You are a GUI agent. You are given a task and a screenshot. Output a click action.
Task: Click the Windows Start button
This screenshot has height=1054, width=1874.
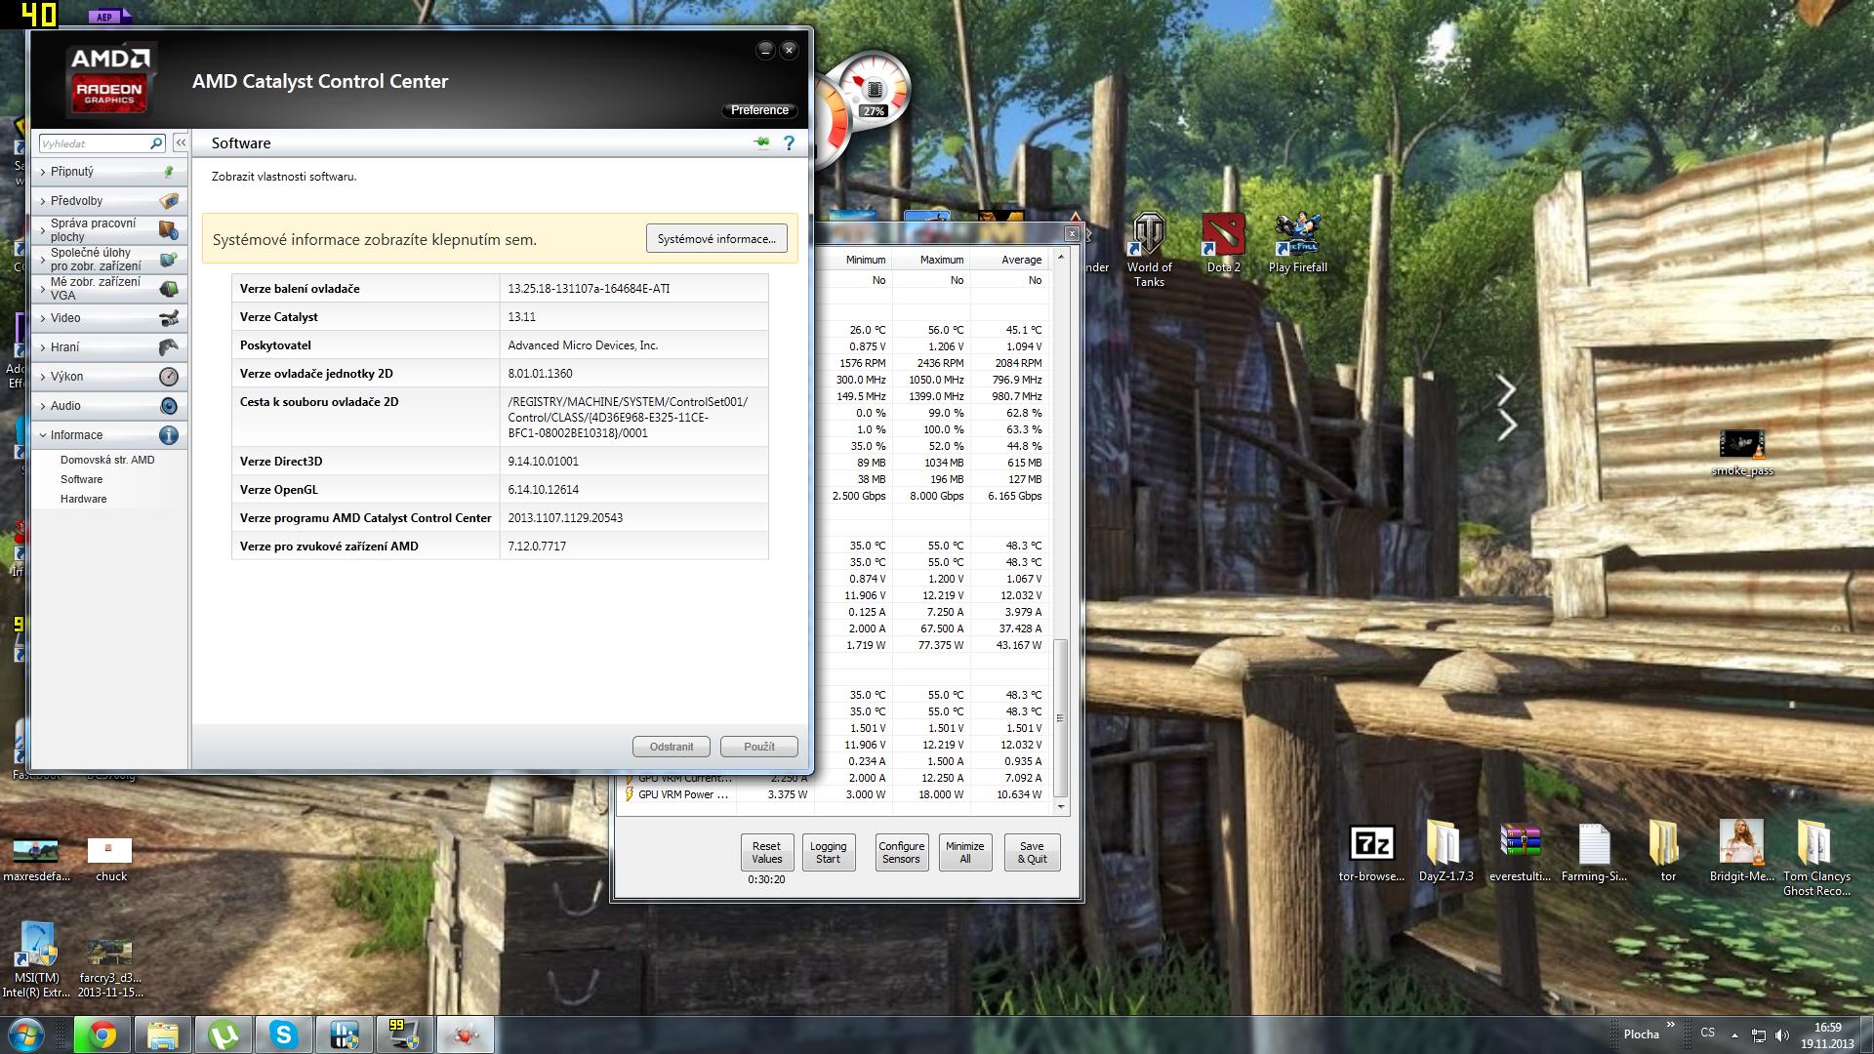[25, 1034]
